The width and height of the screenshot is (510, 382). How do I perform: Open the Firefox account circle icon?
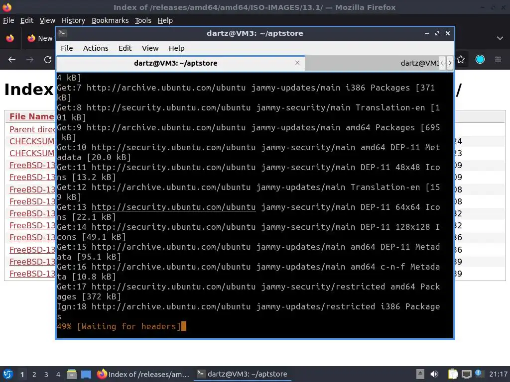(480, 60)
